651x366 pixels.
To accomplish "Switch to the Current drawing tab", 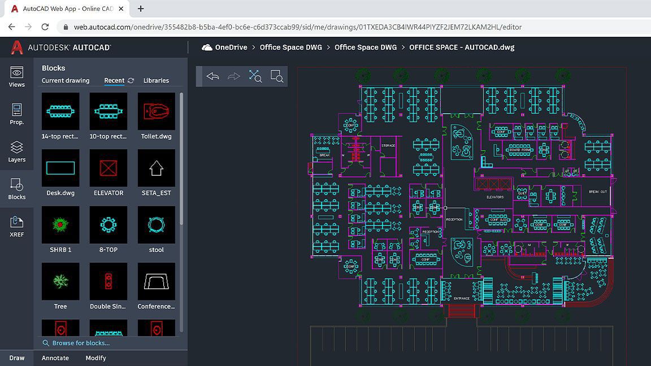I will tap(64, 80).
